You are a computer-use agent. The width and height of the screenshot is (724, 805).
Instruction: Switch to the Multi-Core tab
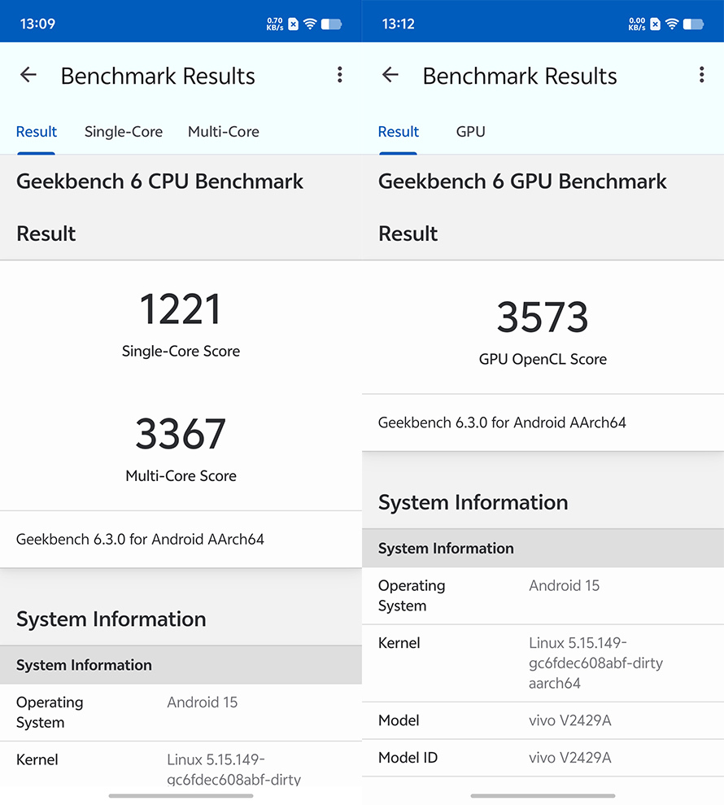pyautogui.click(x=224, y=132)
